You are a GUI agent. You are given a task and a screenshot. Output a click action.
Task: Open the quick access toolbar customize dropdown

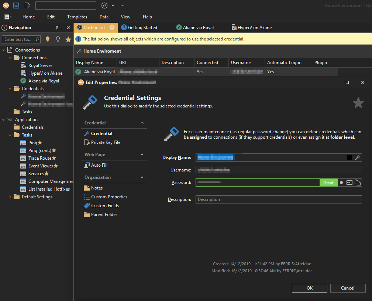pos(123,6)
